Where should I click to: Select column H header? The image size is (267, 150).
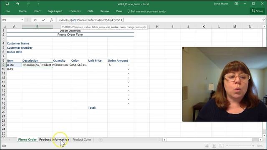coord(157,27)
